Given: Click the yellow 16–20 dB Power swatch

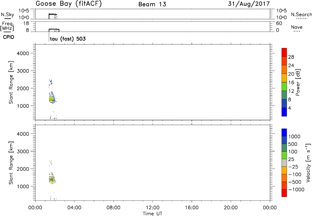Looking at the screenshot, I should [x=284, y=78].
